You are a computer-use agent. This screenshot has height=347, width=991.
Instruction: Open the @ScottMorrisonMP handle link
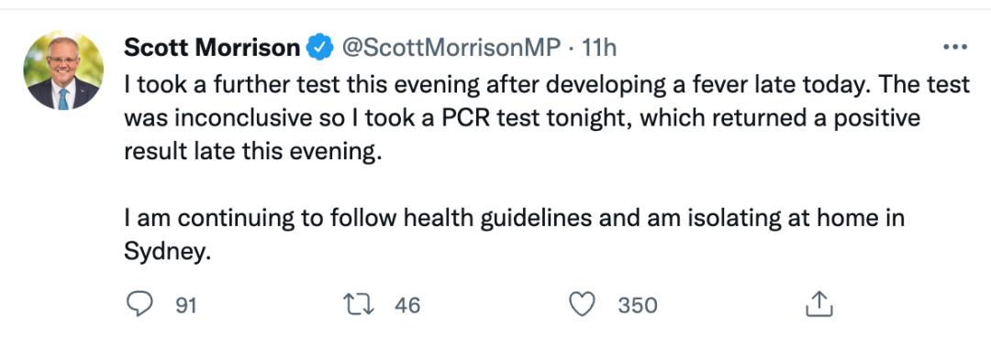(x=451, y=48)
